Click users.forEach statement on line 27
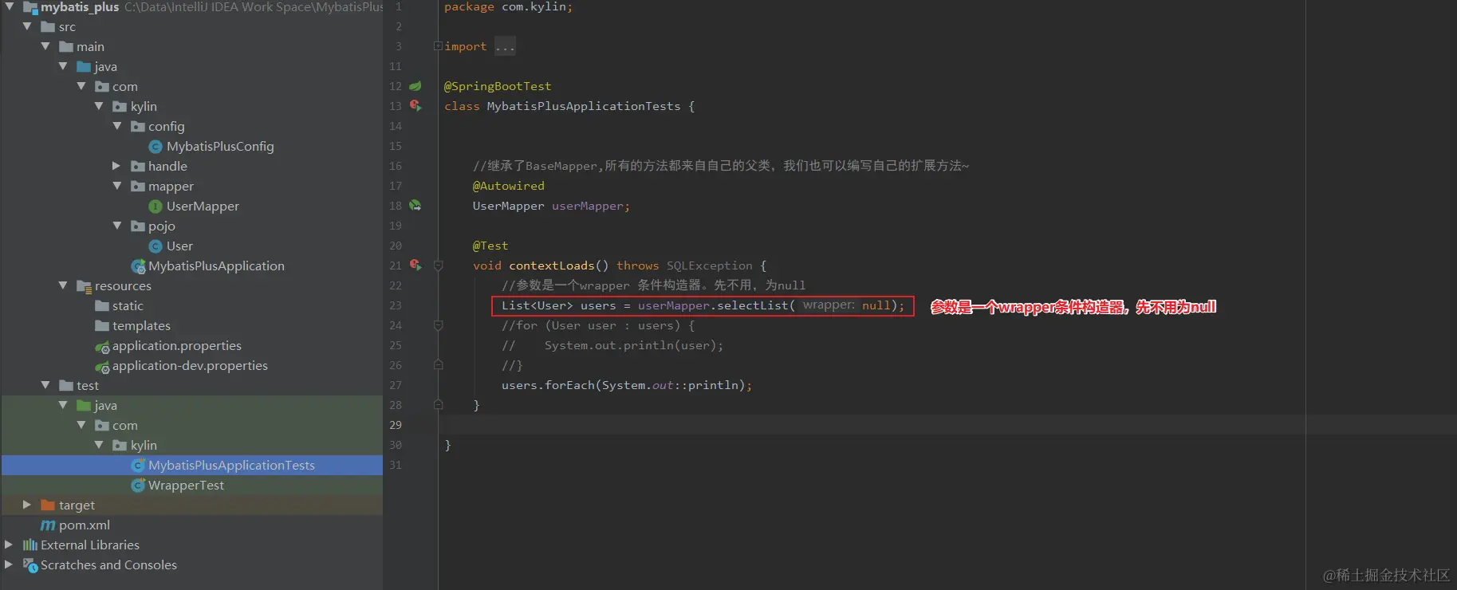 pos(627,385)
